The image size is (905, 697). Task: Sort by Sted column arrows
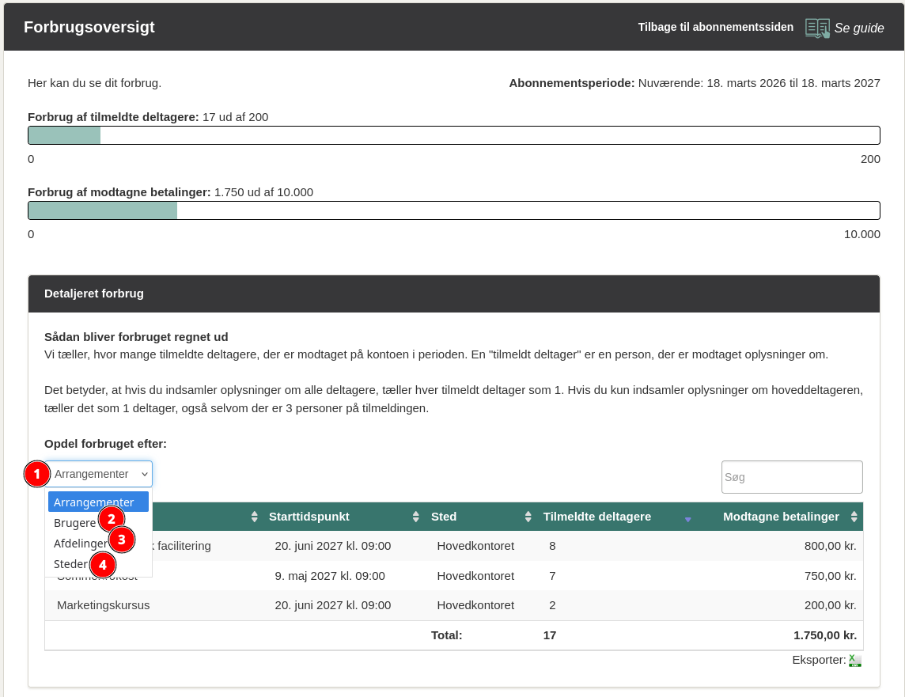[x=528, y=517]
